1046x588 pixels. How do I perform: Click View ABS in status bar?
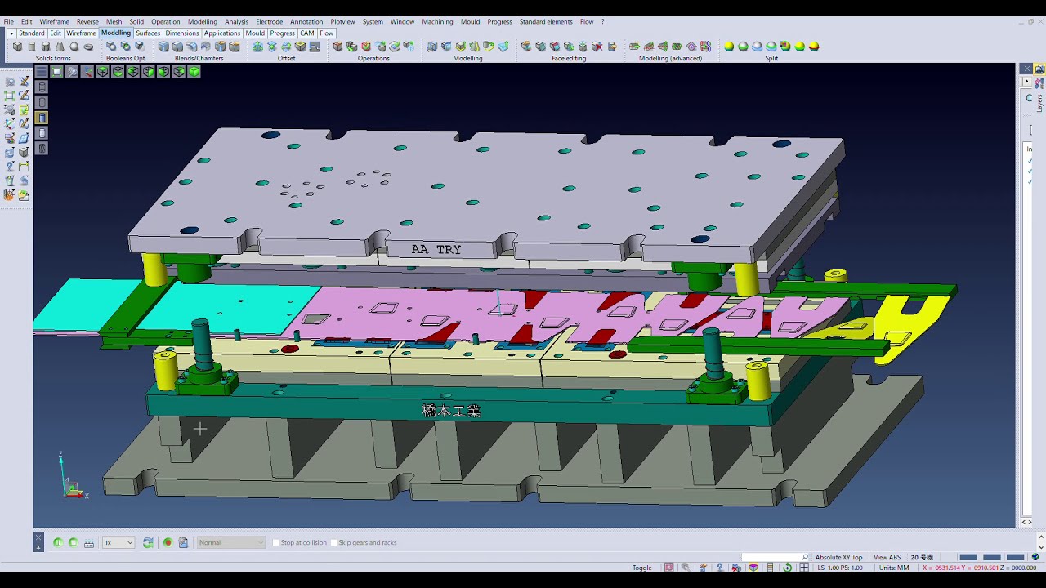(887, 558)
